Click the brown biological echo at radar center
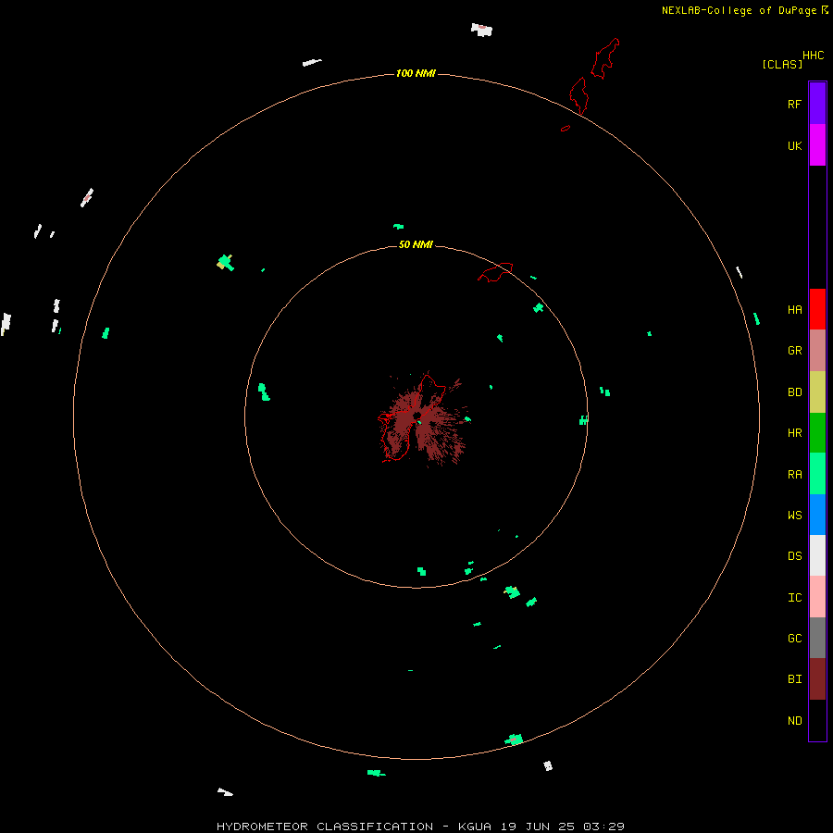The image size is (833, 833). (x=424, y=421)
